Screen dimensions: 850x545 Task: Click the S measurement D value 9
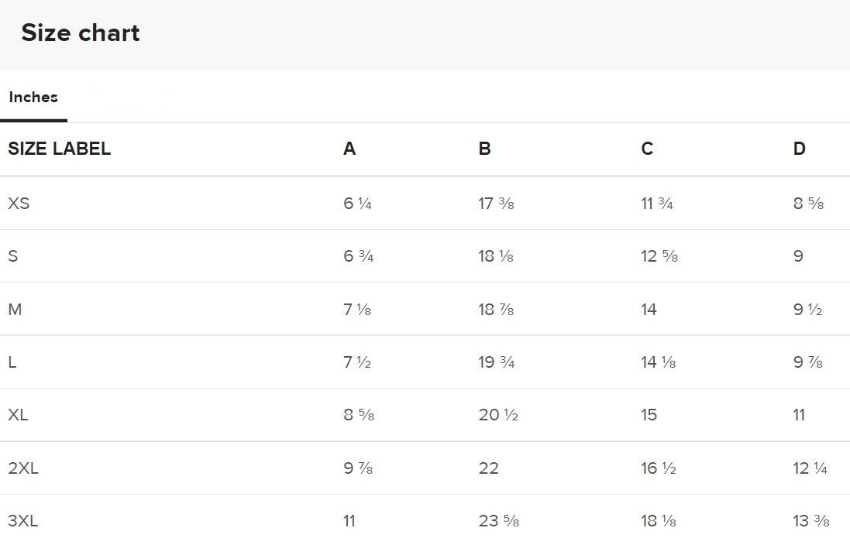(x=798, y=256)
